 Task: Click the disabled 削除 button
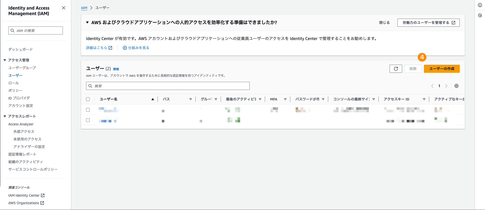(x=413, y=69)
